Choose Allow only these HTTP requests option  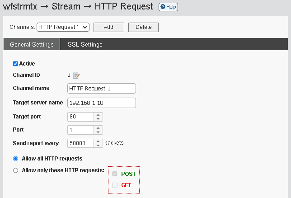click(15, 170)
